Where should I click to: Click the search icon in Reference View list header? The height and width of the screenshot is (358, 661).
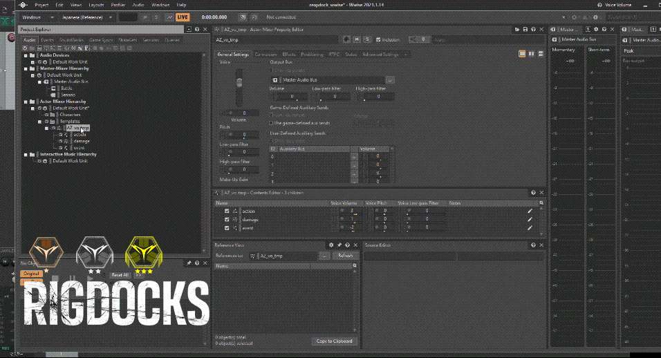coord(355,266)
